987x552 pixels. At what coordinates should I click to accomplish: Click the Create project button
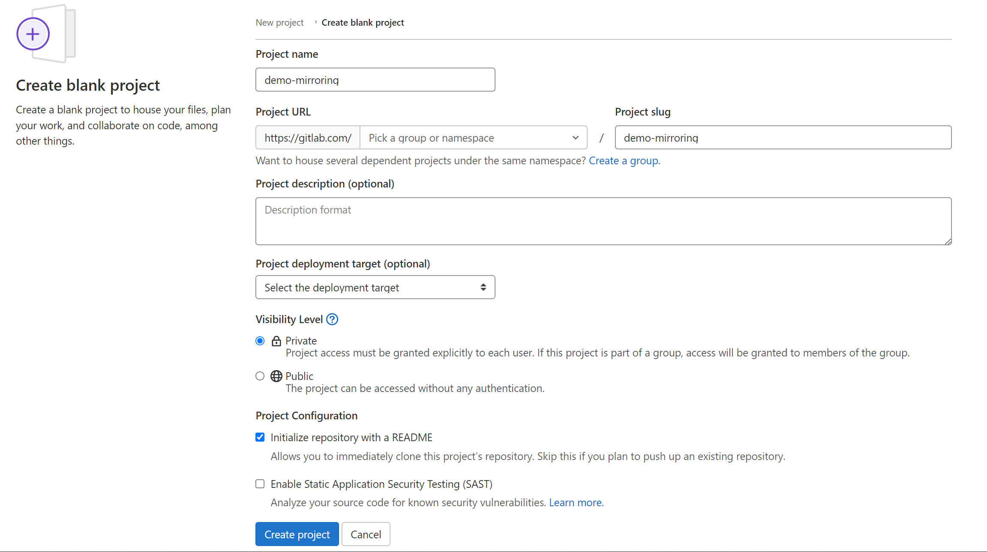pyautogui.click(x=297, y=534)
